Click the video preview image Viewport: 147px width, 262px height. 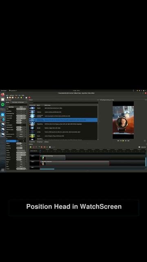point(123,120)
